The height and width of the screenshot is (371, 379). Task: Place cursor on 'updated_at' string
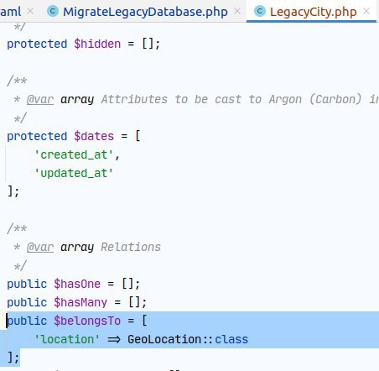tap(74, 173)
